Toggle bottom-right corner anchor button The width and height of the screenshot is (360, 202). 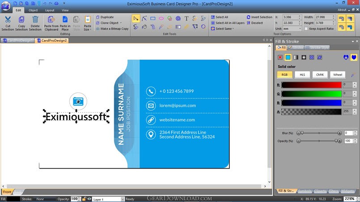350,27
